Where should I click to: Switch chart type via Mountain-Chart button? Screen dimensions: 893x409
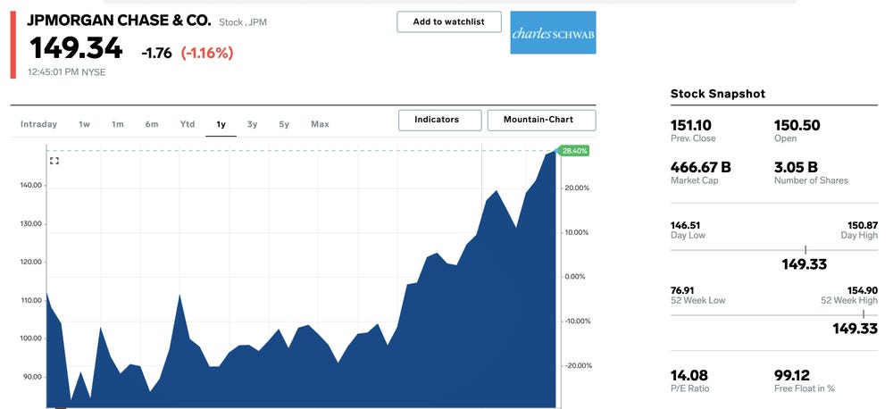[542, 120]
